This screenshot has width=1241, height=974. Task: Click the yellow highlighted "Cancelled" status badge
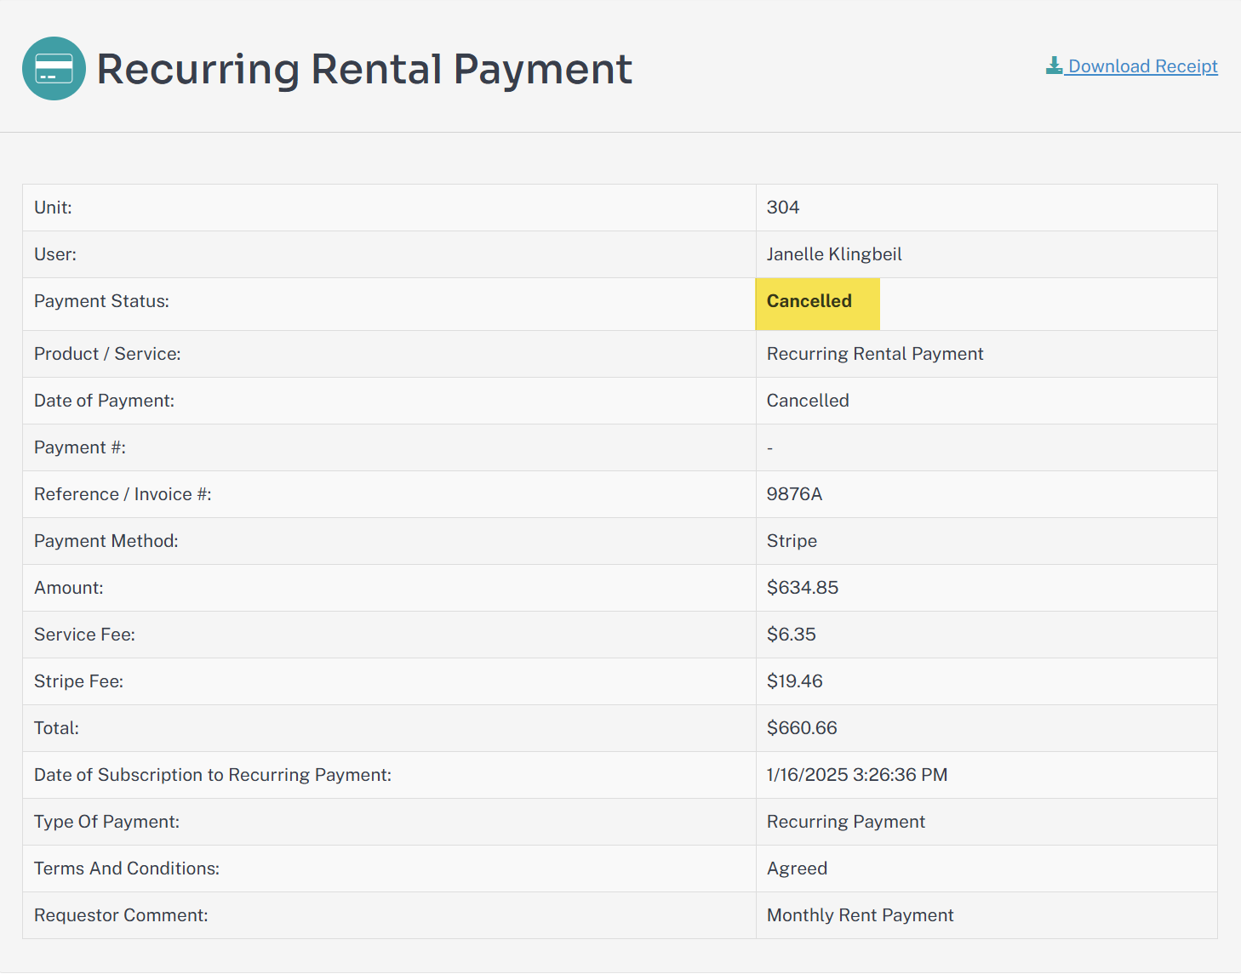click(817, 304)
